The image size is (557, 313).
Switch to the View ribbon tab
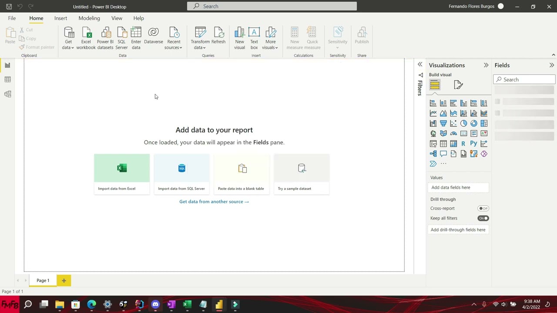pyautogui.click(x=117, y=18)
